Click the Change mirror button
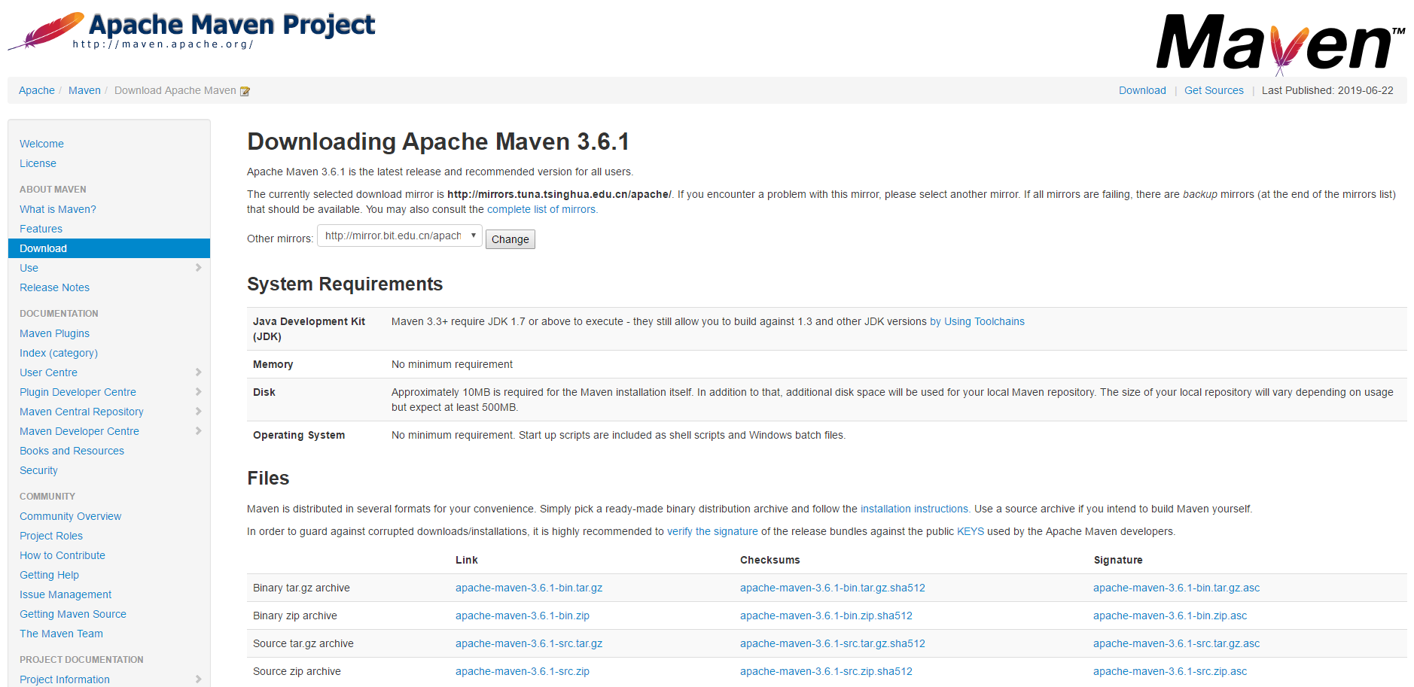Viewport: 1414px width, 687px height. coord(510,239)
